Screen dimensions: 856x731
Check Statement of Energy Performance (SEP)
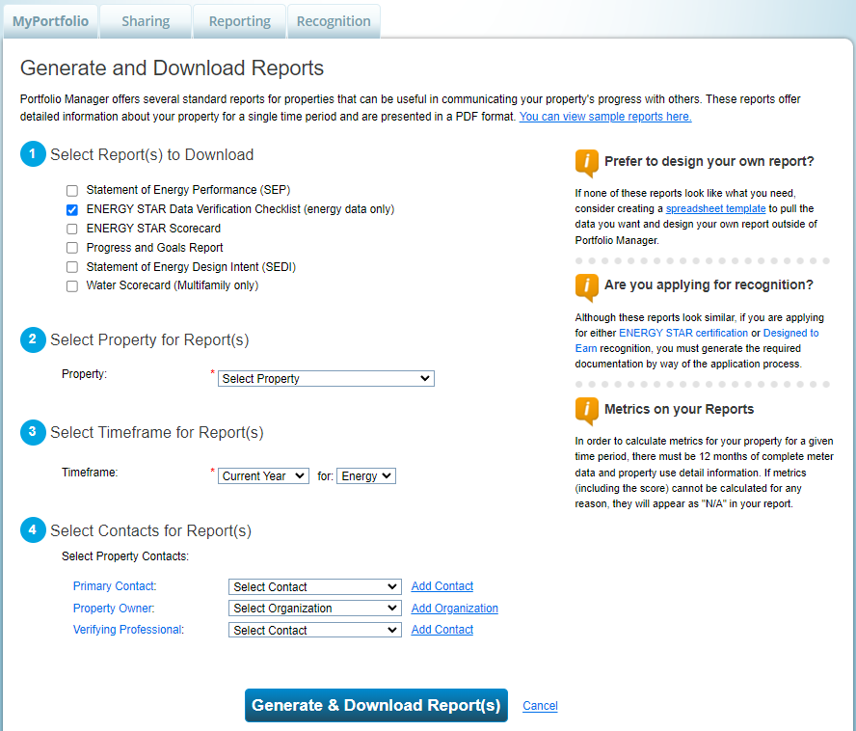(x=72, y=190)
